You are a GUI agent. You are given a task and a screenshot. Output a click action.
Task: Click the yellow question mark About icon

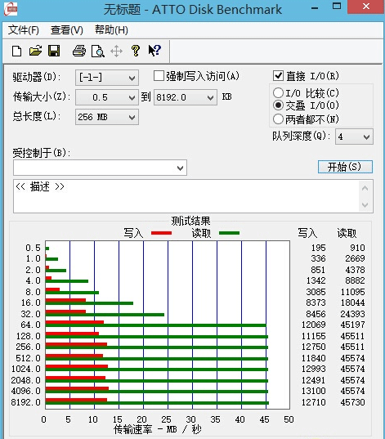136,51
